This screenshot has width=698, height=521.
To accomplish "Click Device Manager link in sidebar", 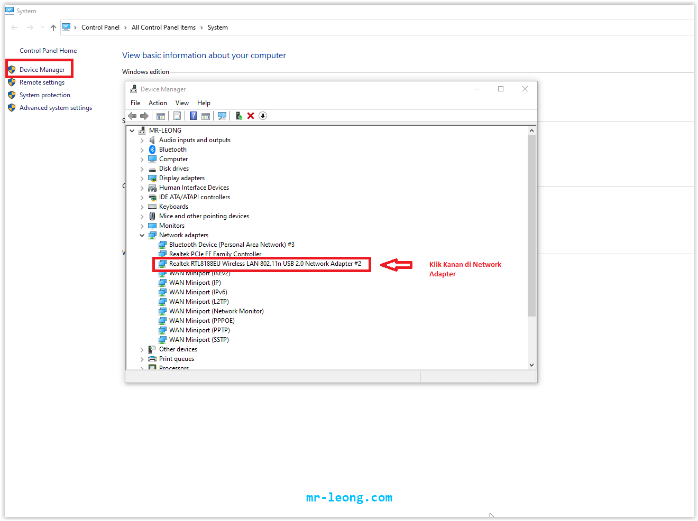I will pyautogui.click(x=42, y=70).
